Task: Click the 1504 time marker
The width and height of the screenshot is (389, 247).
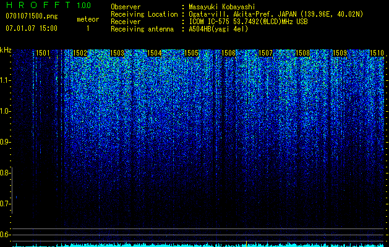Action: click(x=155, y=53)
